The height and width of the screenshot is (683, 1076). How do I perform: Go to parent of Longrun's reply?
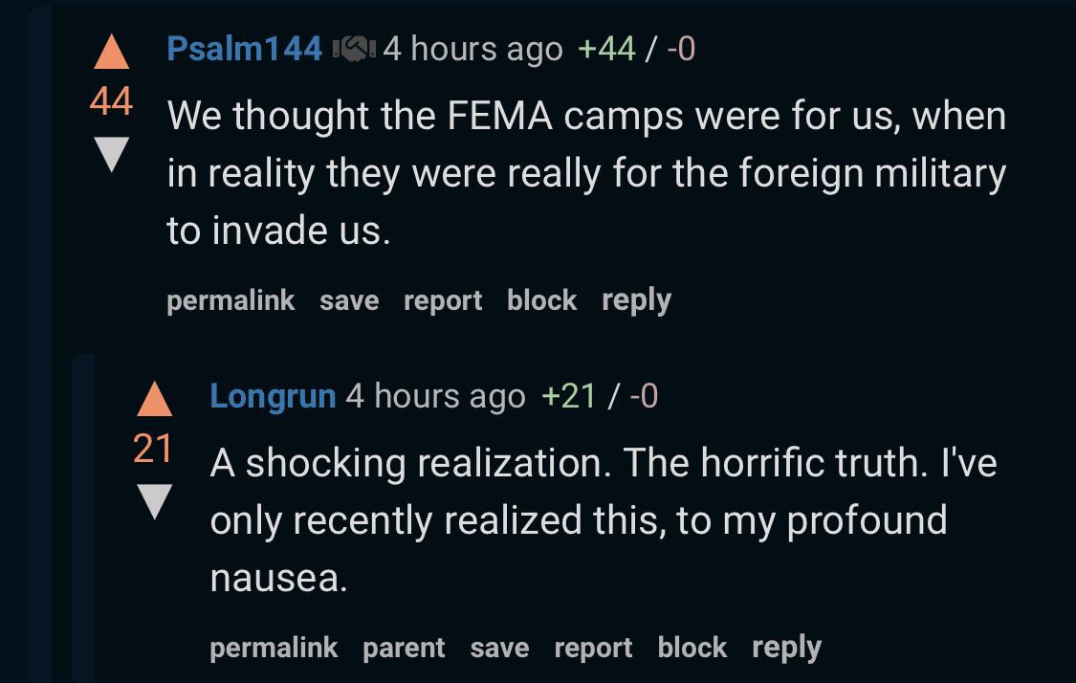tap(404, 648)
